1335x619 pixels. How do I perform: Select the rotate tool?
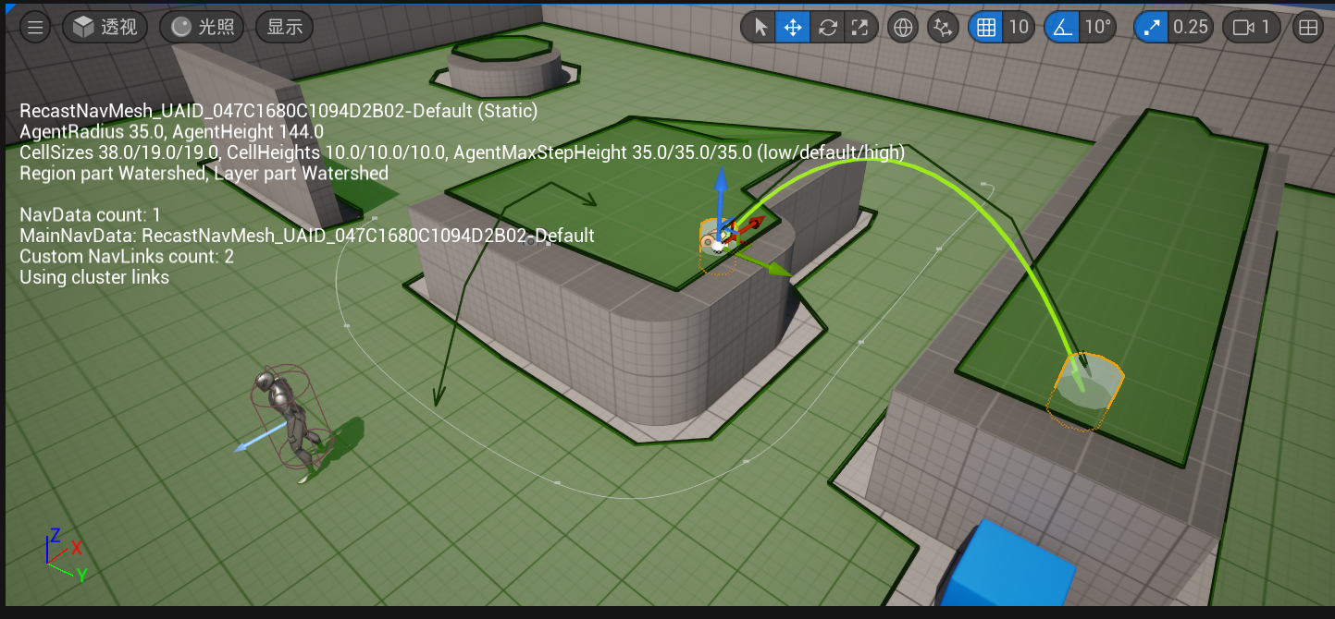click(827, 27)
